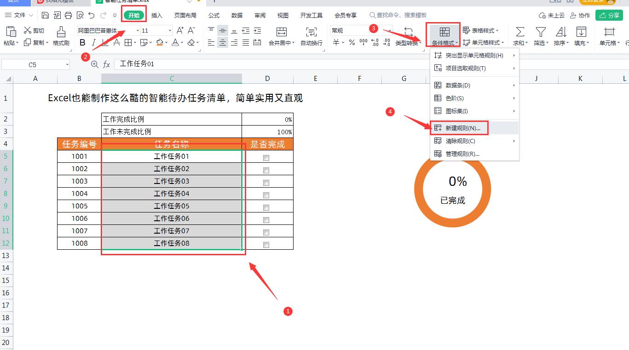629x350 pixels.
Task: Open the font color picker
Action: [x=175, y=42]
